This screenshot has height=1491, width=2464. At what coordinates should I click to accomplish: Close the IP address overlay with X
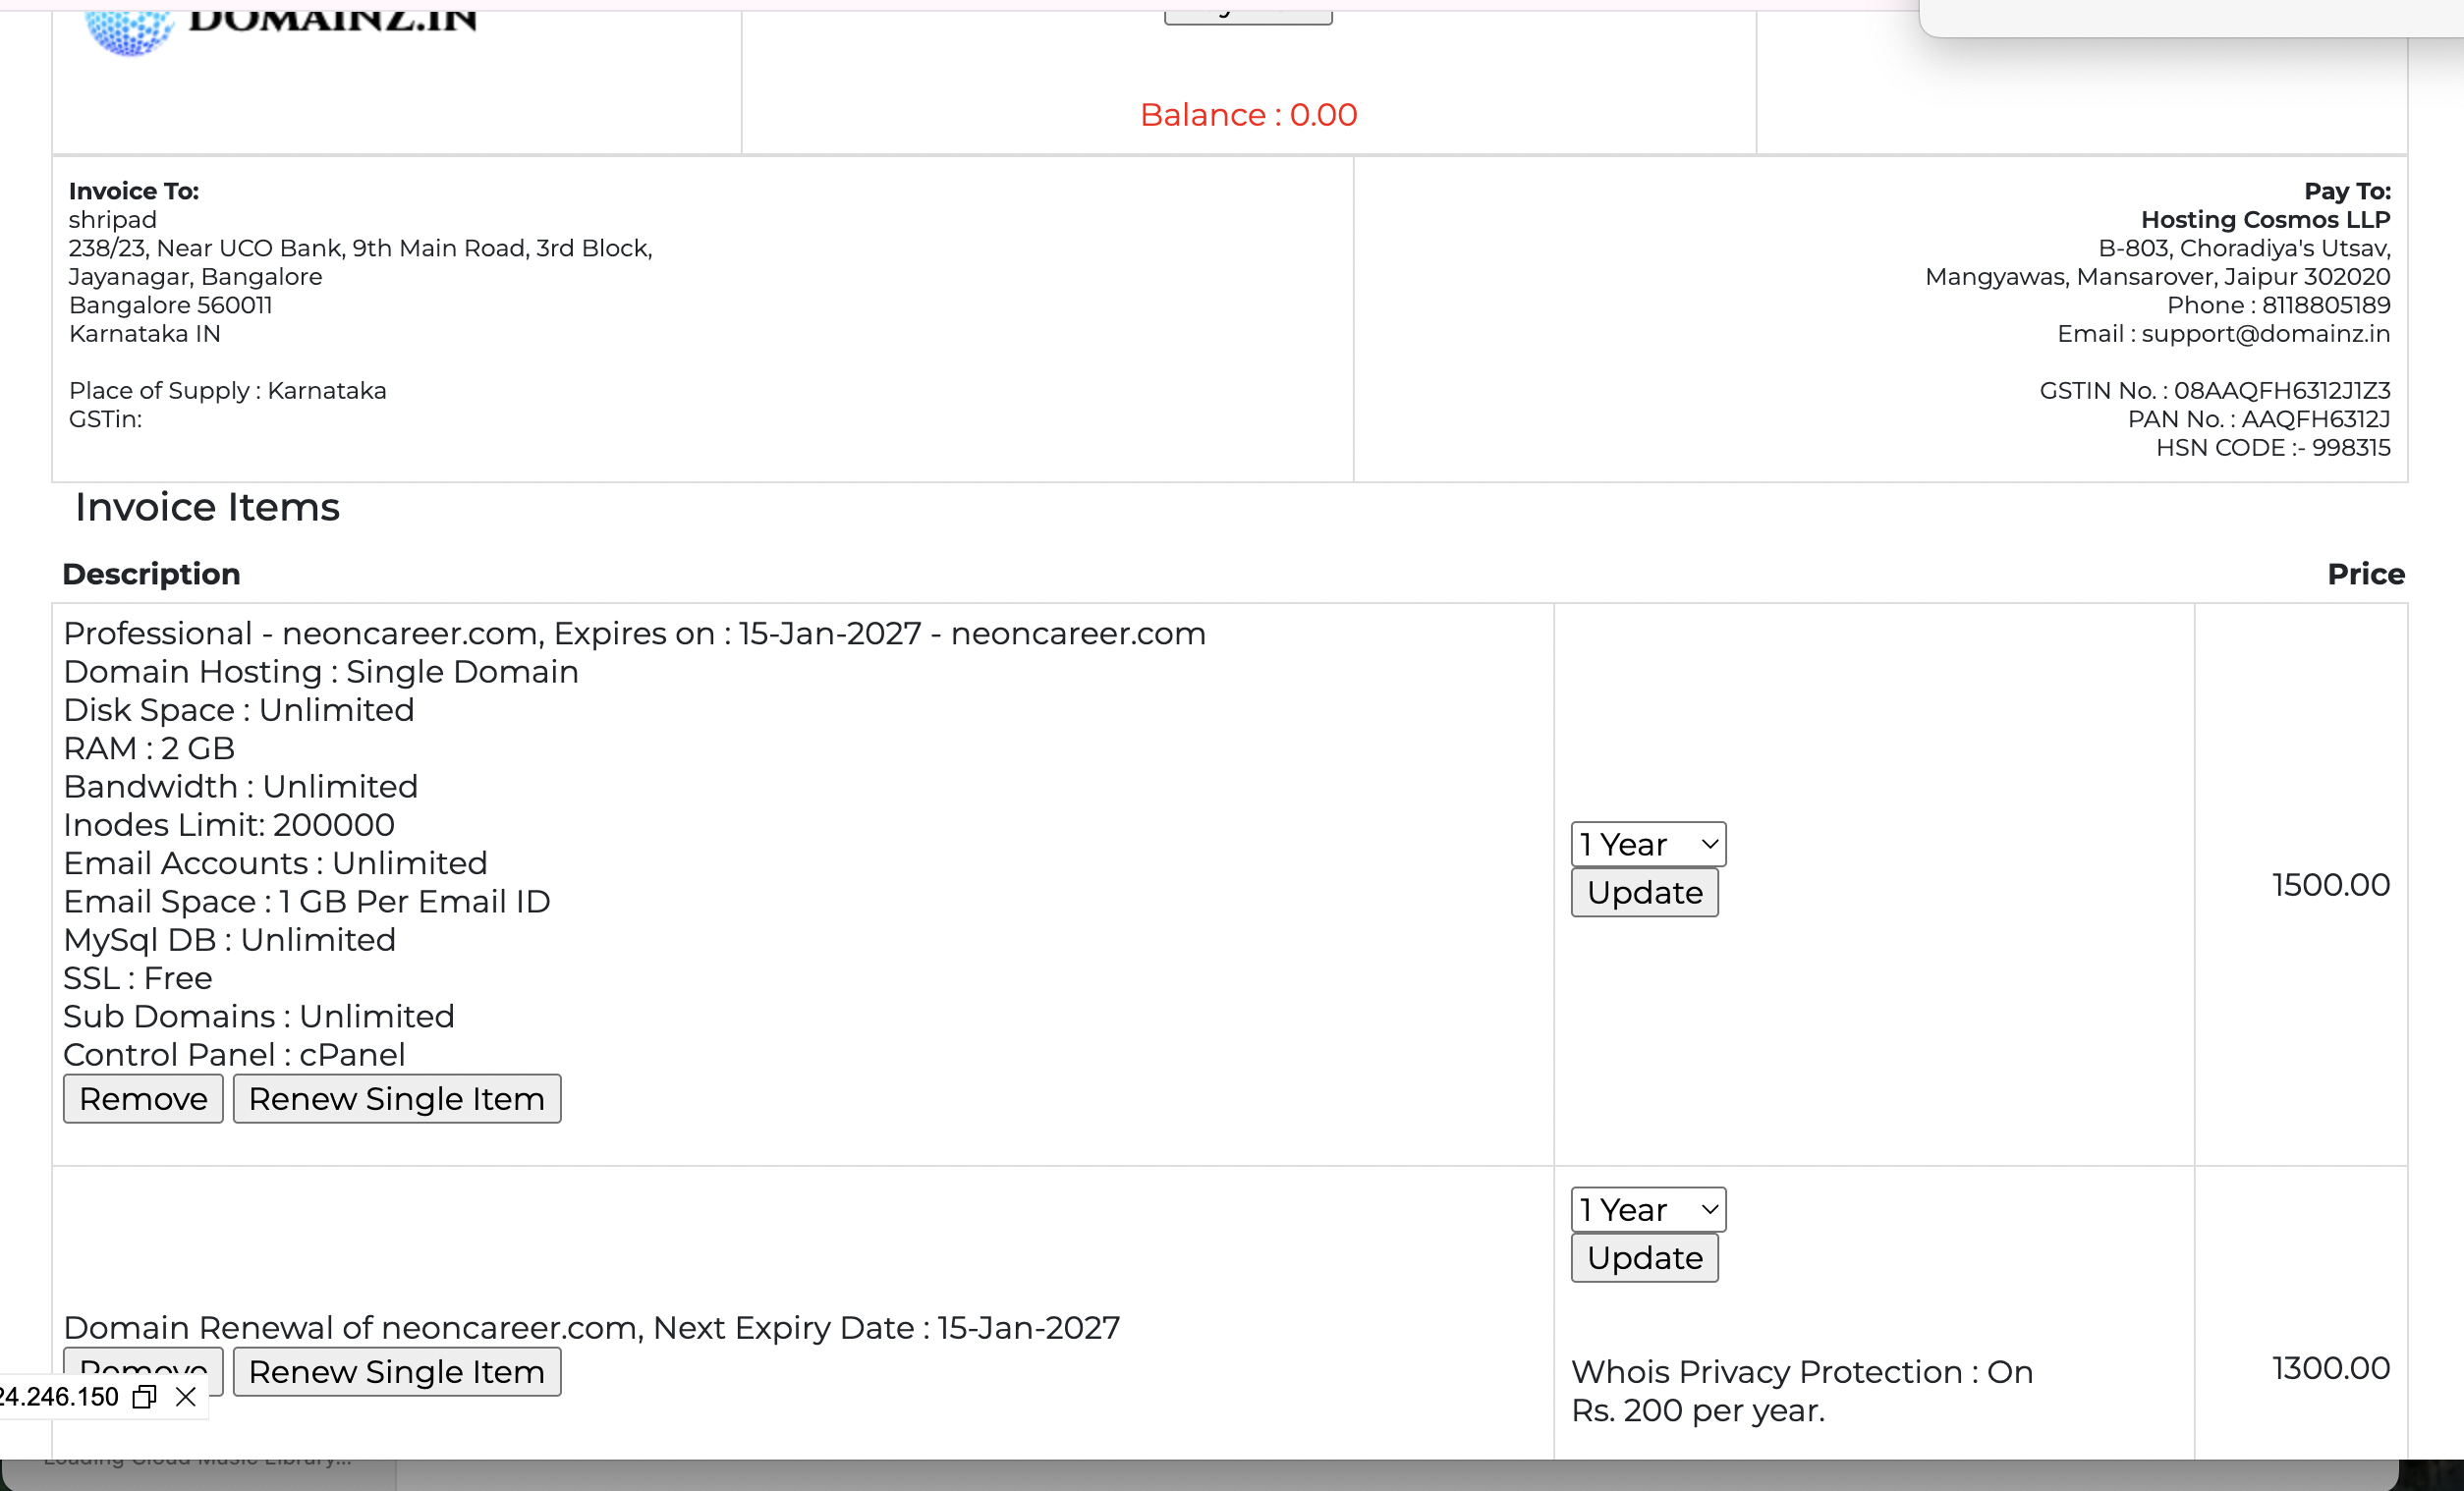[x=186, y=1397]
